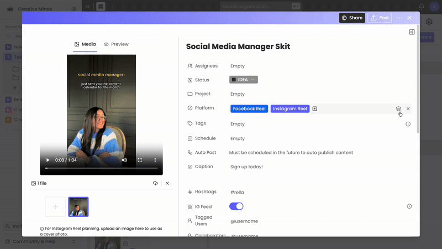Select the Facebook Reel platform tag

pyautogui.click(x=249, y=108)
